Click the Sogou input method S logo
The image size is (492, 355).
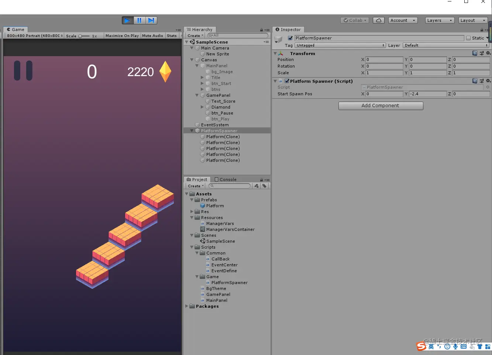click(421, 347)
